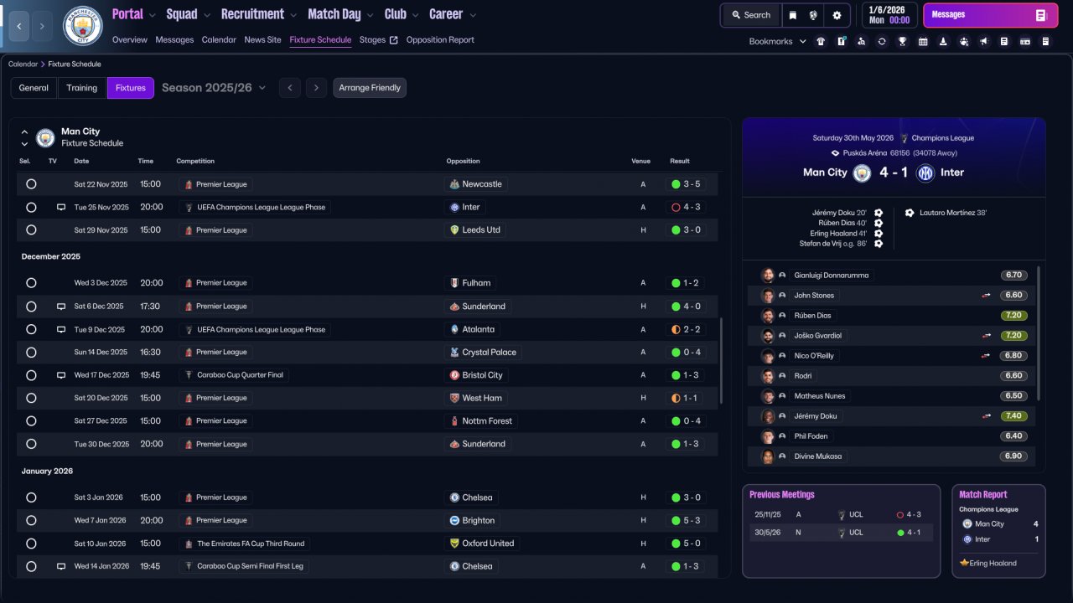Go forward with the right arrow navigation button

point(43,27)
